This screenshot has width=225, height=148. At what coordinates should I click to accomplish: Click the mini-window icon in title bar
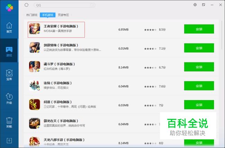coord(204,5)
